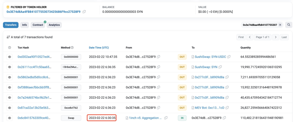Copy To address in 7,211.69 quantity row
The width and height of the screenshot is (293, 122).
coord(227,77)
